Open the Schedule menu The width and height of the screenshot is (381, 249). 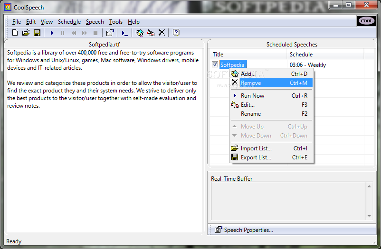[x=69, y=22]
